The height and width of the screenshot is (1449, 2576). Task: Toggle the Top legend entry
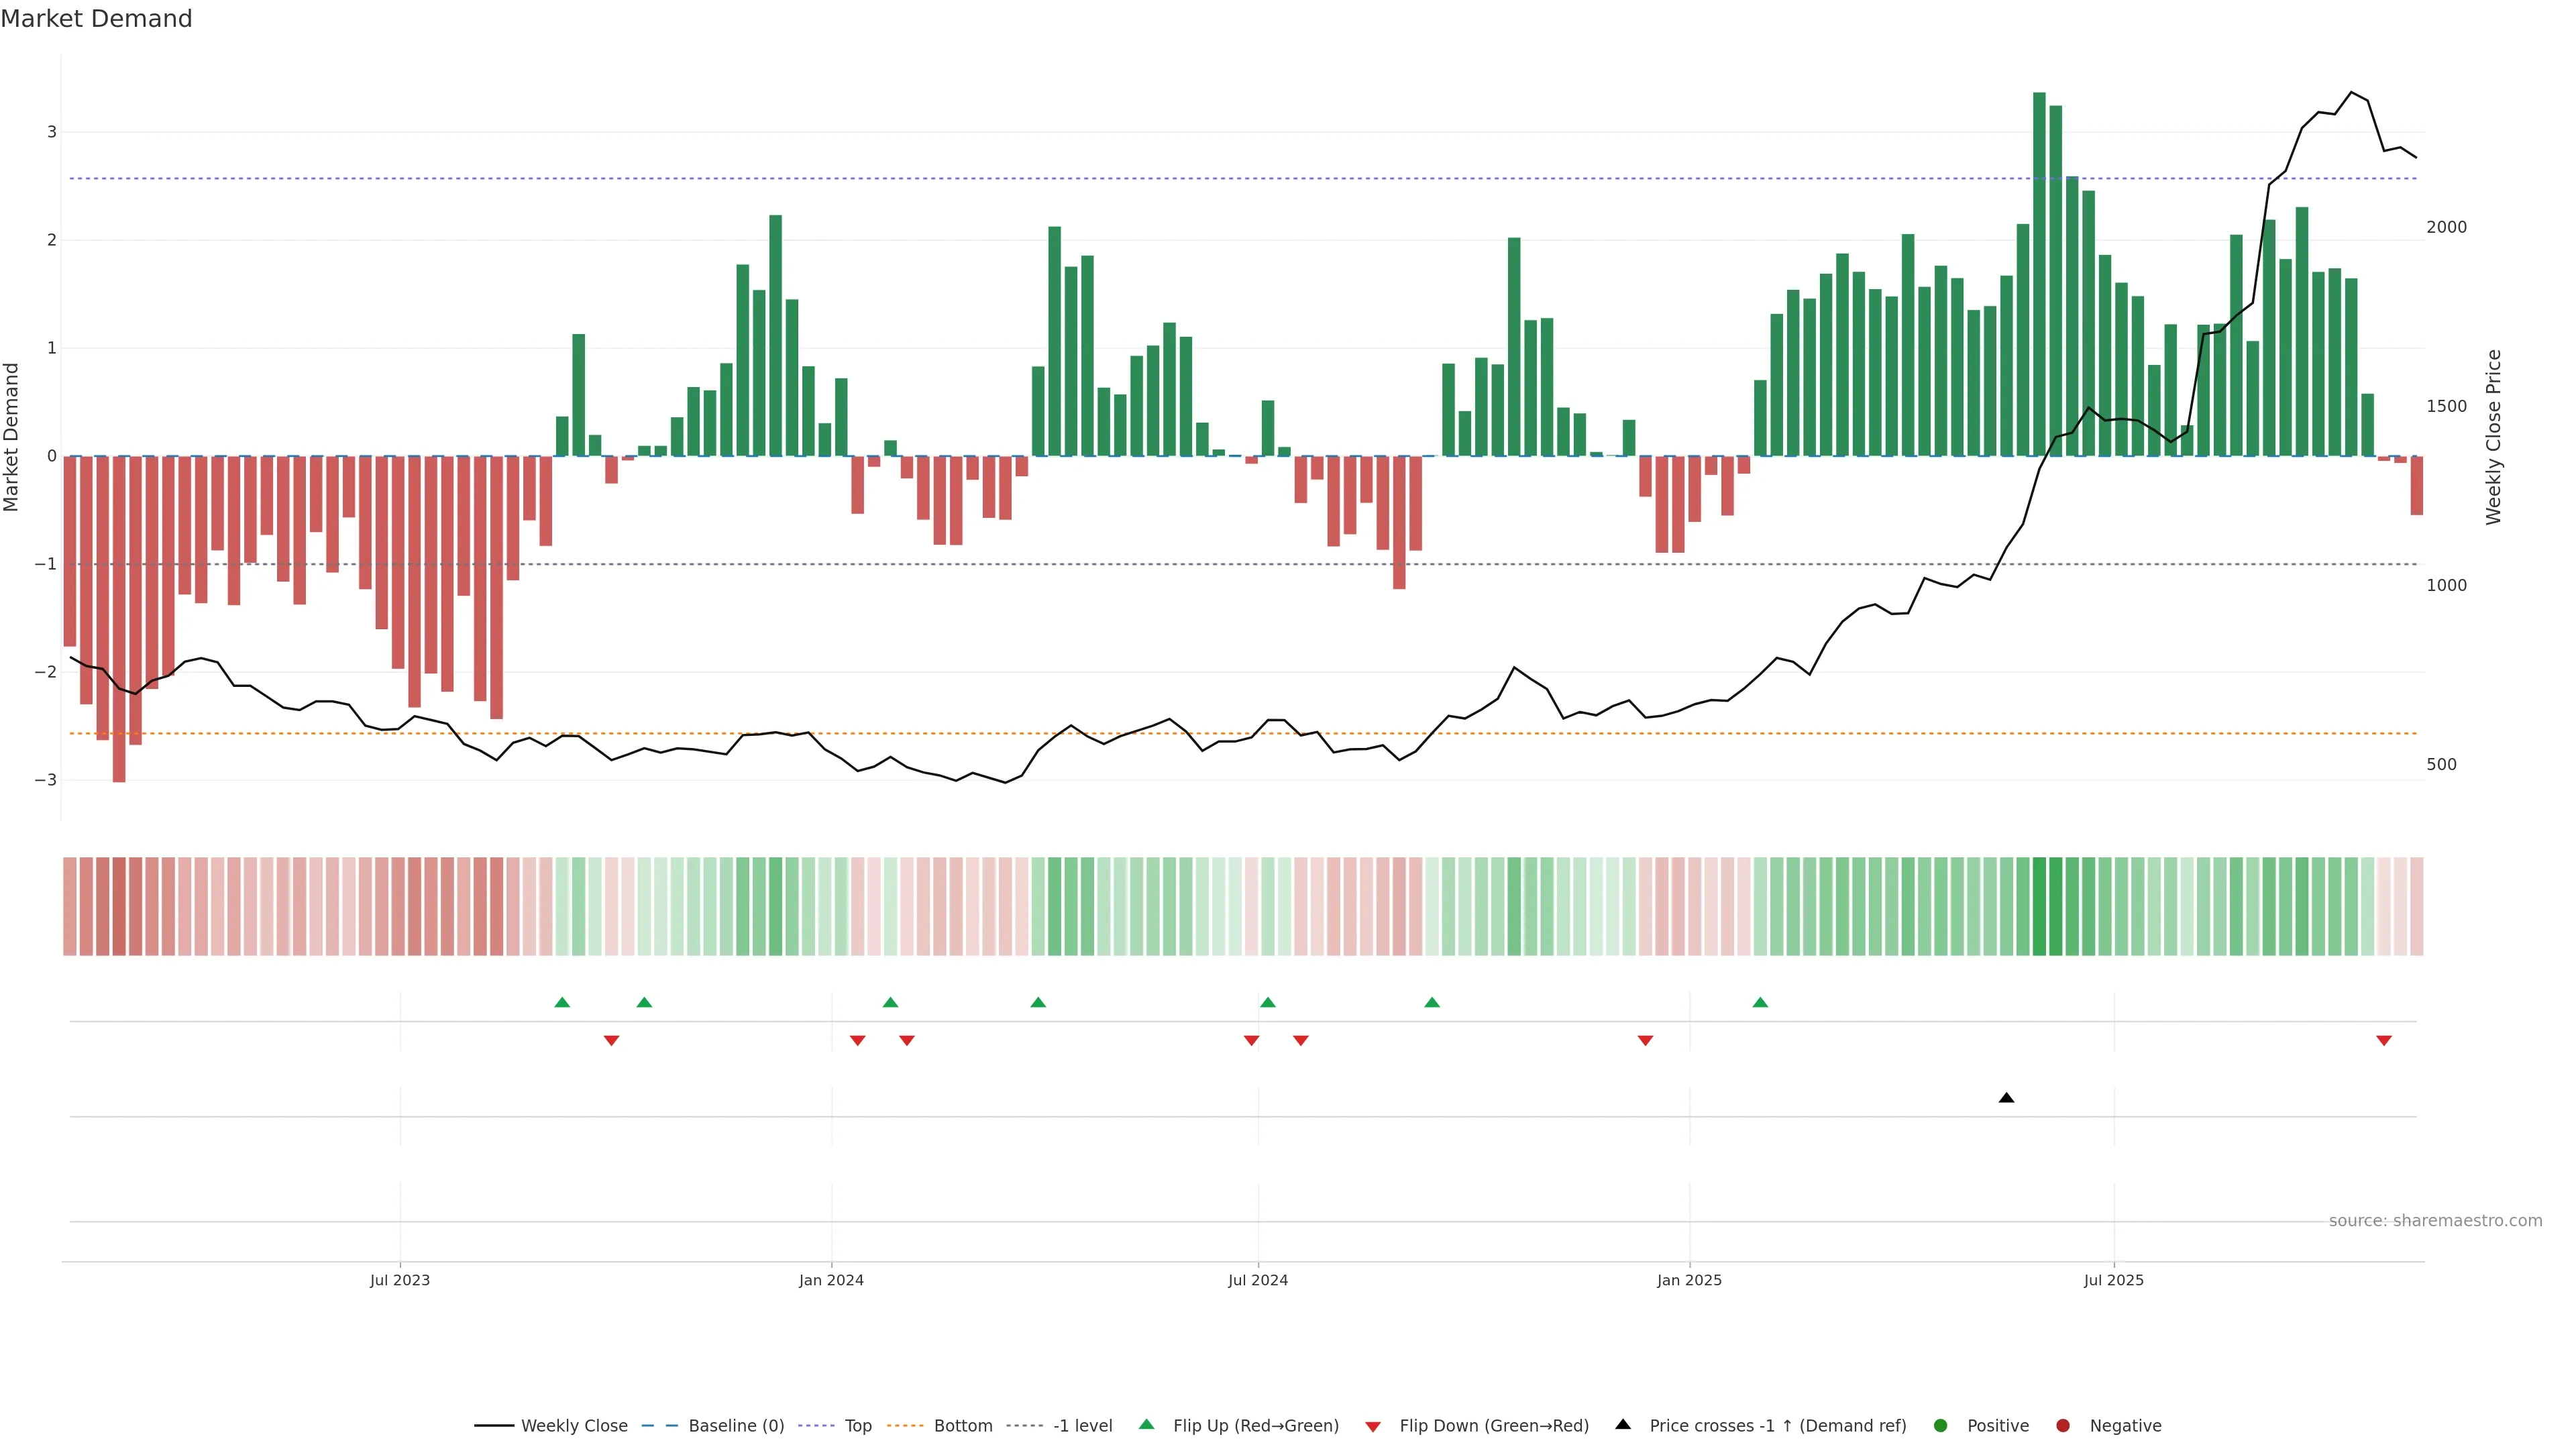[x=857, y=1425]
